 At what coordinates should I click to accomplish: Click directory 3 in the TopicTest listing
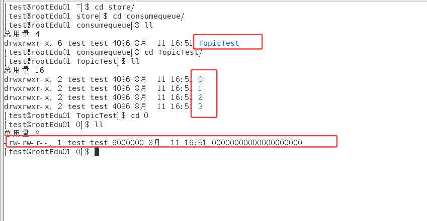(x=200, y=106)
